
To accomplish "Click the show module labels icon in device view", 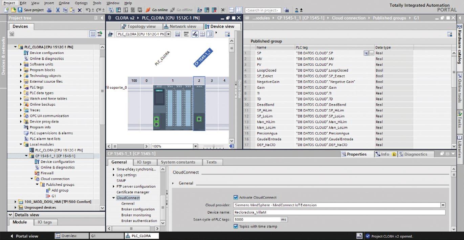I will tap(195, 34).
